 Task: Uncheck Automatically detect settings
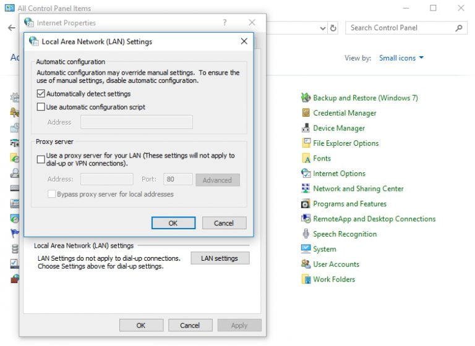click(x=41, y=94)
